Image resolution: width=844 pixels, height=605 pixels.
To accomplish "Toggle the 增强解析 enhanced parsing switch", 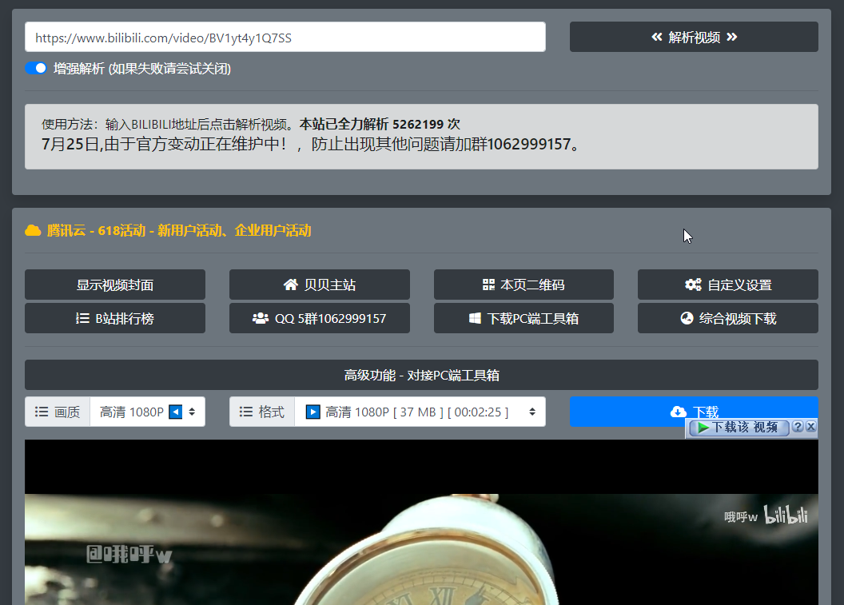I will [36, 69].
